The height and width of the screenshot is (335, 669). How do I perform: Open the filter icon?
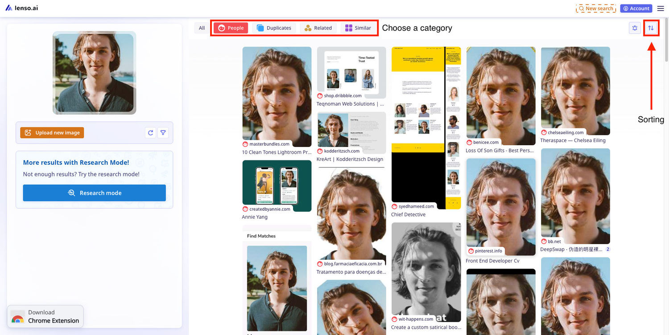(163, 133)
